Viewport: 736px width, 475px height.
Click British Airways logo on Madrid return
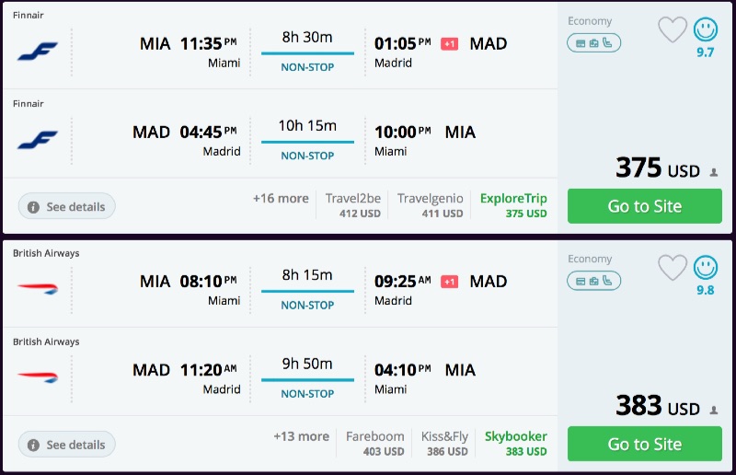click(37, 377)
